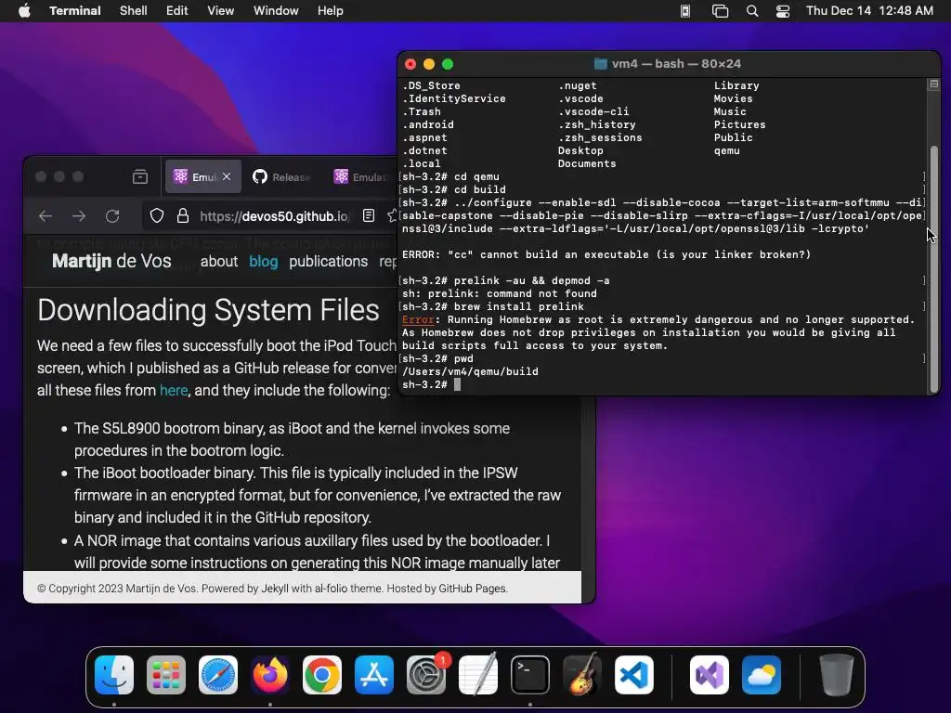The height and width of the screenshot is (713, 951).
Task: Open the Trash in the Dock
Action: point(837,675)
